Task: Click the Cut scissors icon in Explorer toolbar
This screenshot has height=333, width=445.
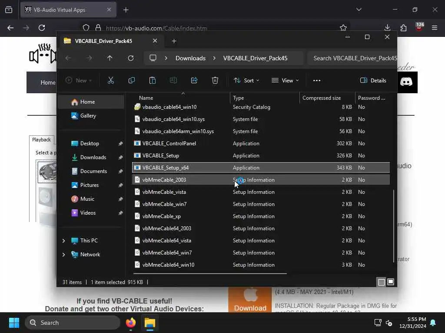Action: pyautogui.click(x=111, y=80)
